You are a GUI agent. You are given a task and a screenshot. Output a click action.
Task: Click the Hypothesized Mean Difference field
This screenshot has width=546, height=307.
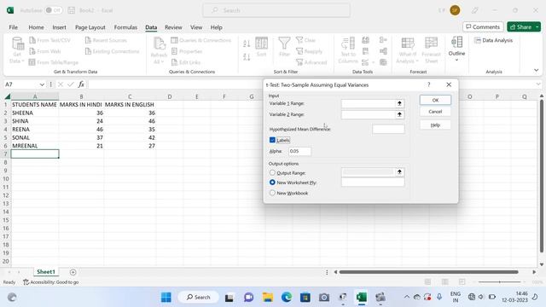click(388, 129)
